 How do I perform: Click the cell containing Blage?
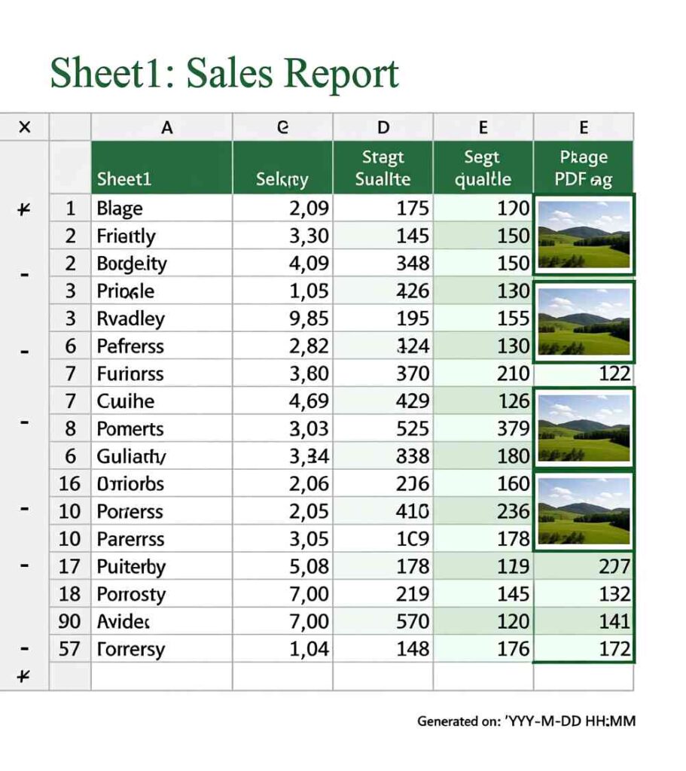162,209
